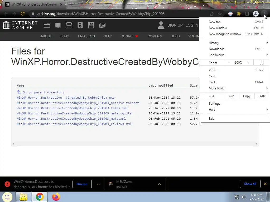Open Downloads from the Chrome menu

(234, 49)
